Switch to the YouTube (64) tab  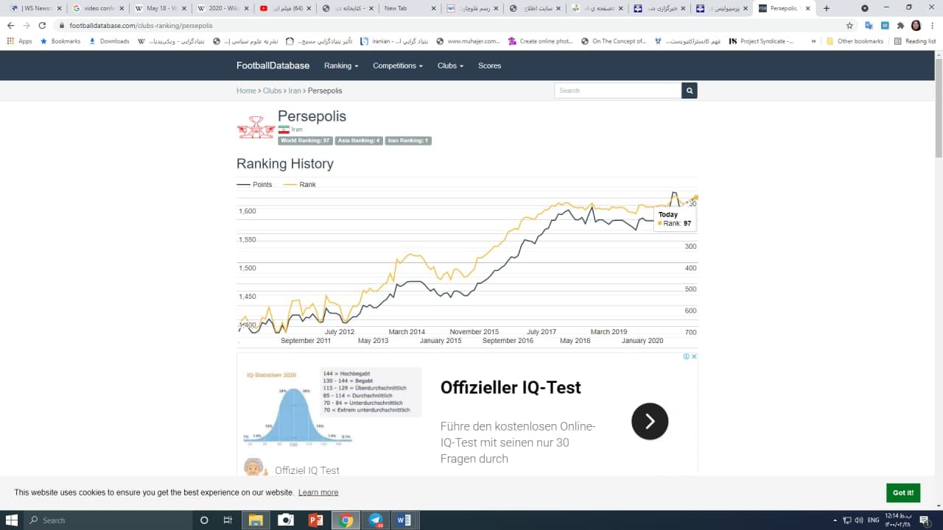pyautogui.click(x=284, y=8)
